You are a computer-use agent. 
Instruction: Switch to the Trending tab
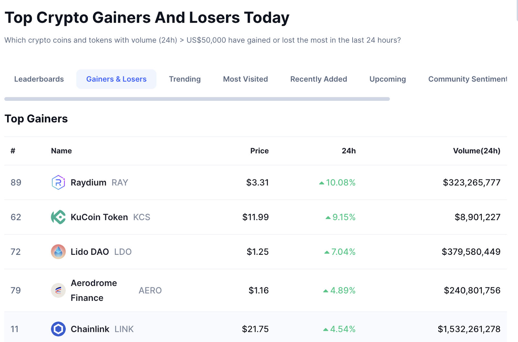pos(185,79)
